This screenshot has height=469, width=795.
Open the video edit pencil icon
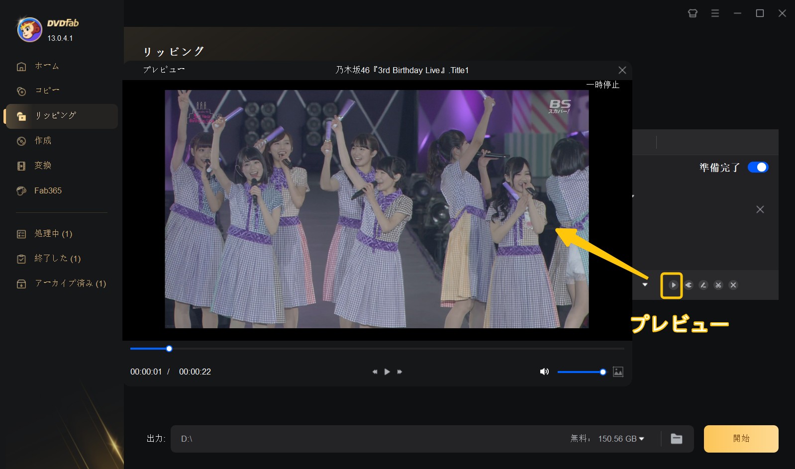[x=703, y=285]
